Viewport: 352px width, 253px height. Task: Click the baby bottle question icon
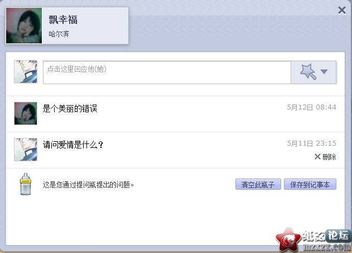click(25, 184)
